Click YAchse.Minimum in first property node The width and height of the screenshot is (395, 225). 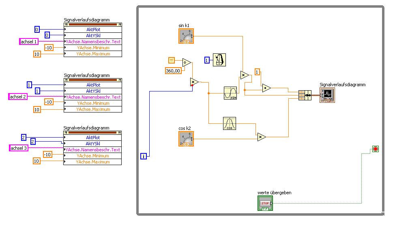93,48
